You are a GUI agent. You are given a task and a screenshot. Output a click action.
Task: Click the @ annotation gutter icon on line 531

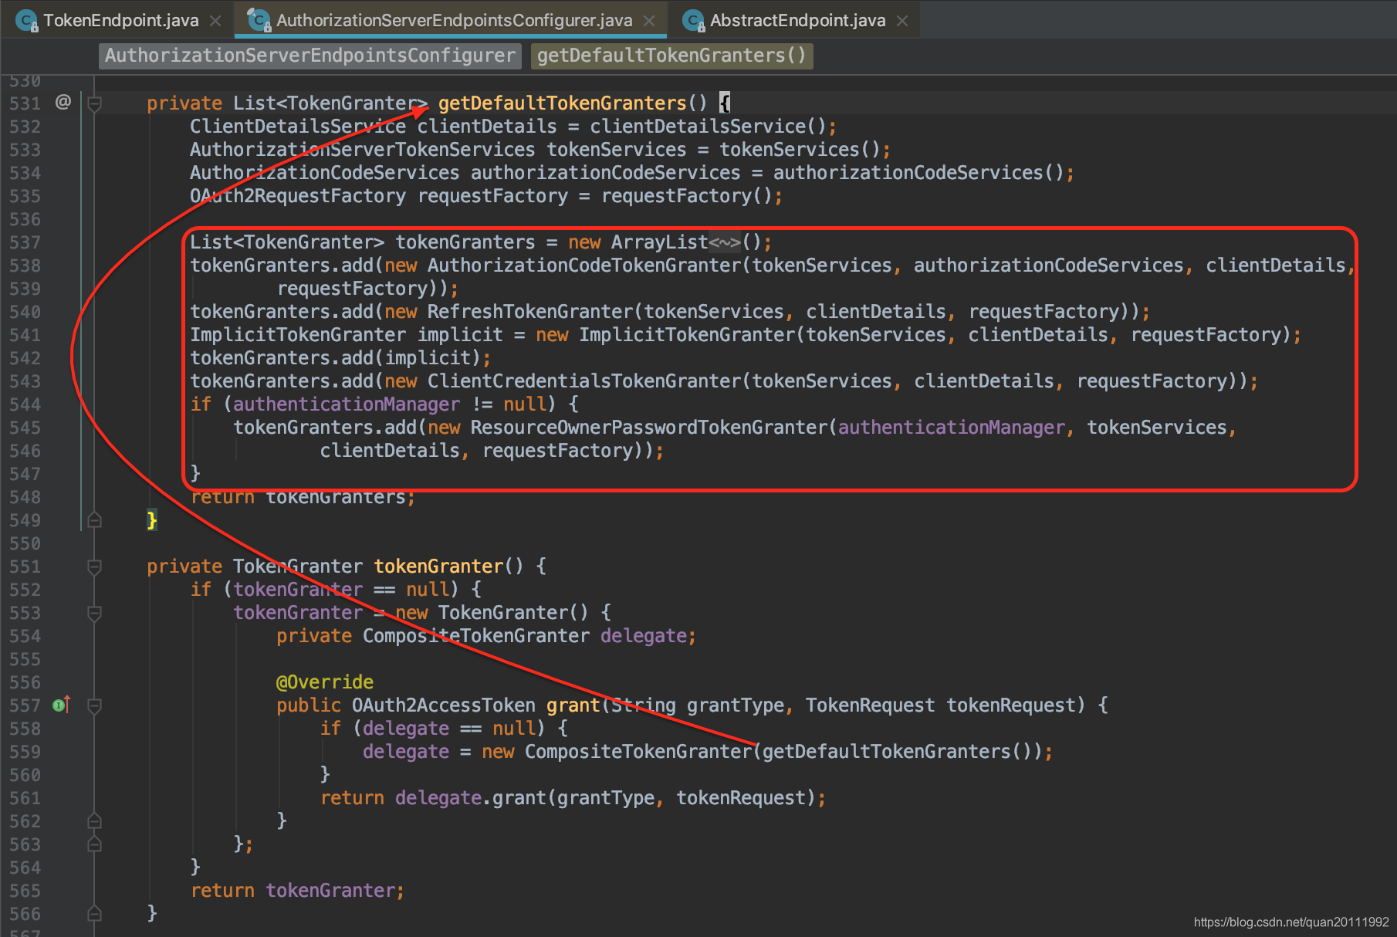pos(63,102)
